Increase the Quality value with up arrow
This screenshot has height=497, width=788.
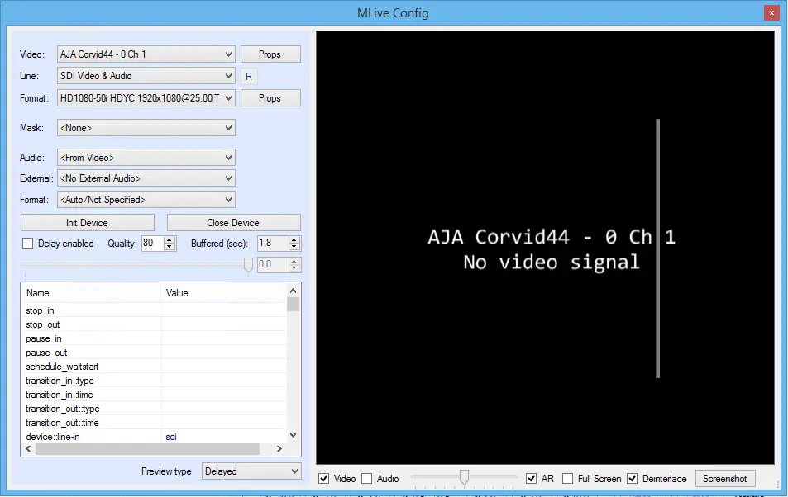click(170, 240)
